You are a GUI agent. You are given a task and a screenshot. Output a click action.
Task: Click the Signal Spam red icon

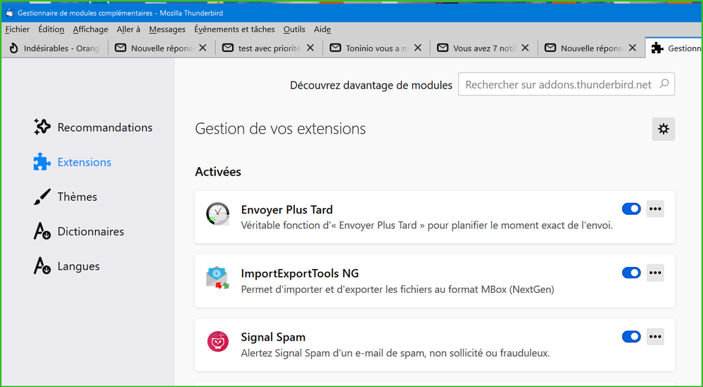click(x=217, y=342)
